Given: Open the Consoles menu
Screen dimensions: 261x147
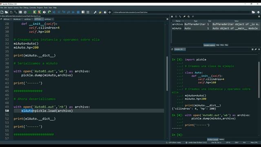Looking at the screenshot, I should tap(33, 8).
